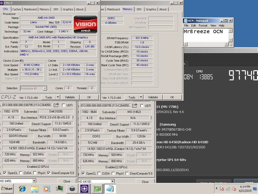The image size is (258, 194).
Task: Toggle OpenCL checkbox in HD 6450 window
Action: (x=5, y=173)
